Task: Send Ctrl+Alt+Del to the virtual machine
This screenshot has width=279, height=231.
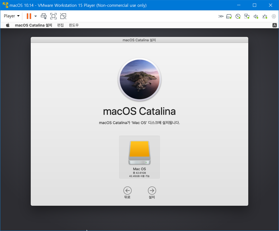Action: click(x=44, y=16)
